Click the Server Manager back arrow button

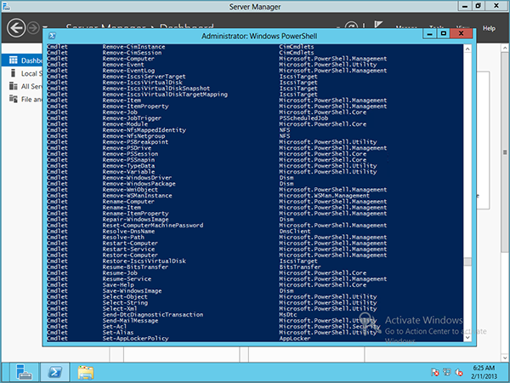(16, 28)
